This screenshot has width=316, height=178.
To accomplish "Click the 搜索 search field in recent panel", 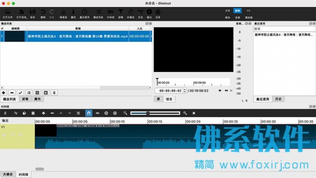I will (x=284, y=29).
